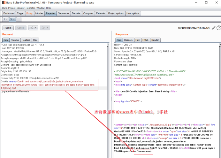The image size is (221, 158).
Task: Select the Response Hex tab
Action: (x=137, y=40)
